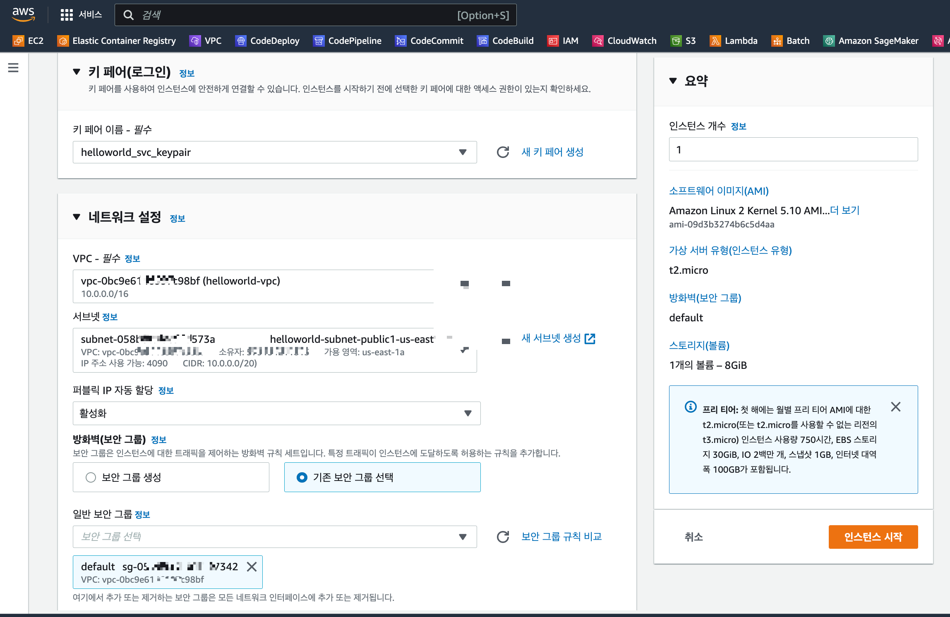Select the create security group radio option
950x617 pixels.
coord(91,477)
